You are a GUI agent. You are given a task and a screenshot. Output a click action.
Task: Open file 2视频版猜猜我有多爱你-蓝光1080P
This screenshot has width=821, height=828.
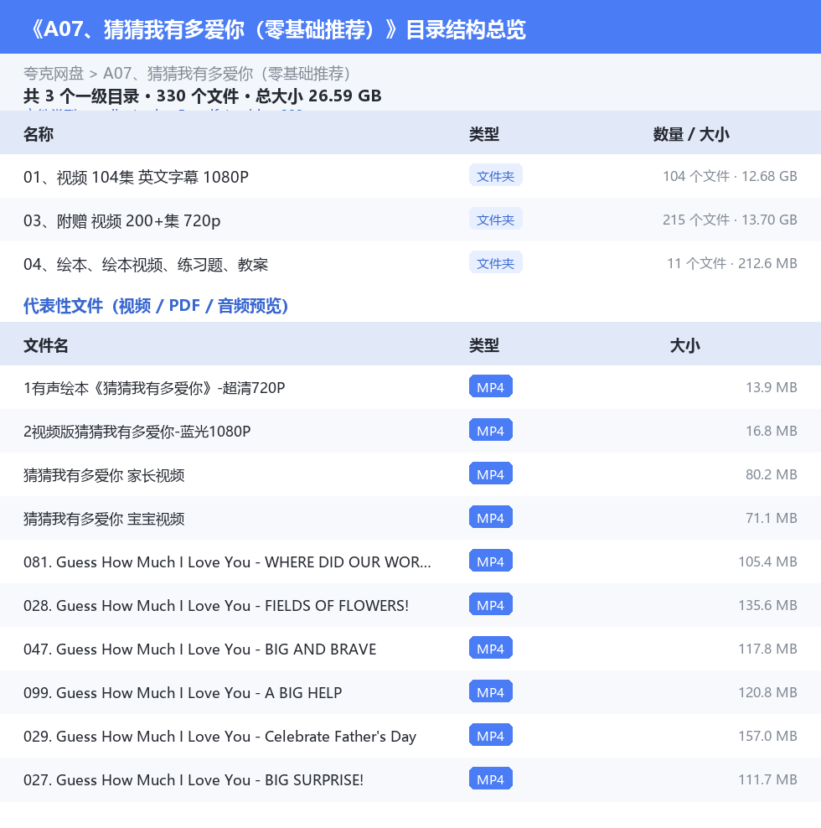[x=137, y=432]
